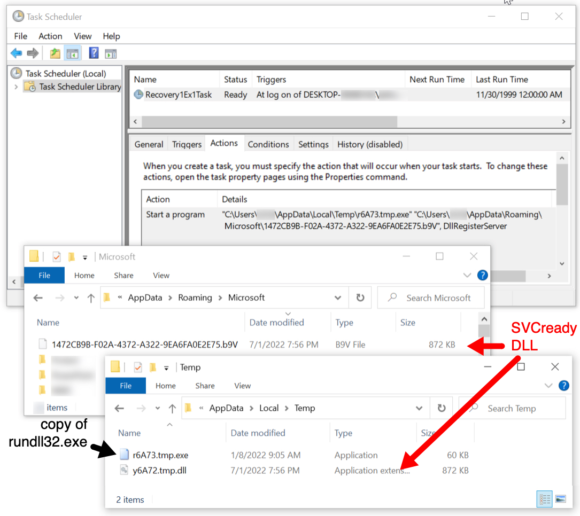580x516 pixels.
Task: Expand the ribbon in the Temp Explorer window
Action: click(x=548, y=386)
